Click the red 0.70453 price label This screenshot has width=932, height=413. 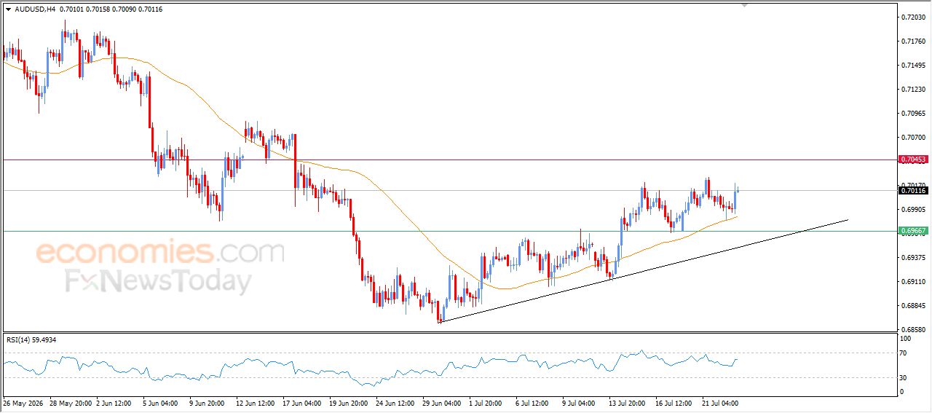(x=913, y=160)
